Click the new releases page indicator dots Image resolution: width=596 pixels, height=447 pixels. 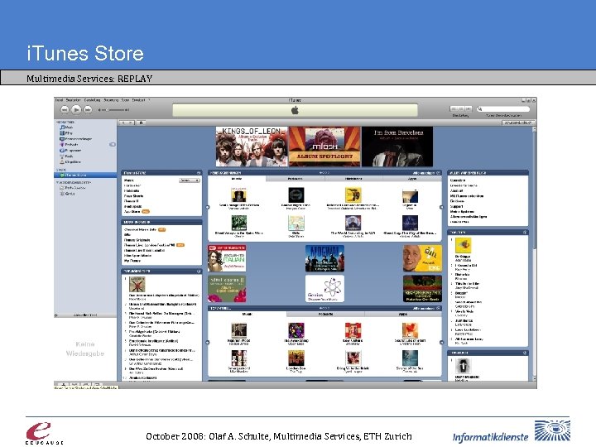pyautogui.click(x=324, y=173)
